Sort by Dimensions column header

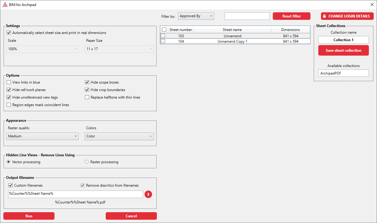(x=291, y=30)
